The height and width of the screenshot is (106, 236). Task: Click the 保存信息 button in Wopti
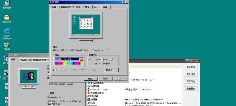coord(191,81)
